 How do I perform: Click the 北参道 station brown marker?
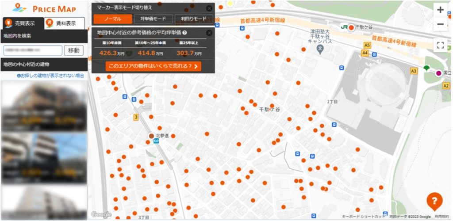tap(151, 136)
